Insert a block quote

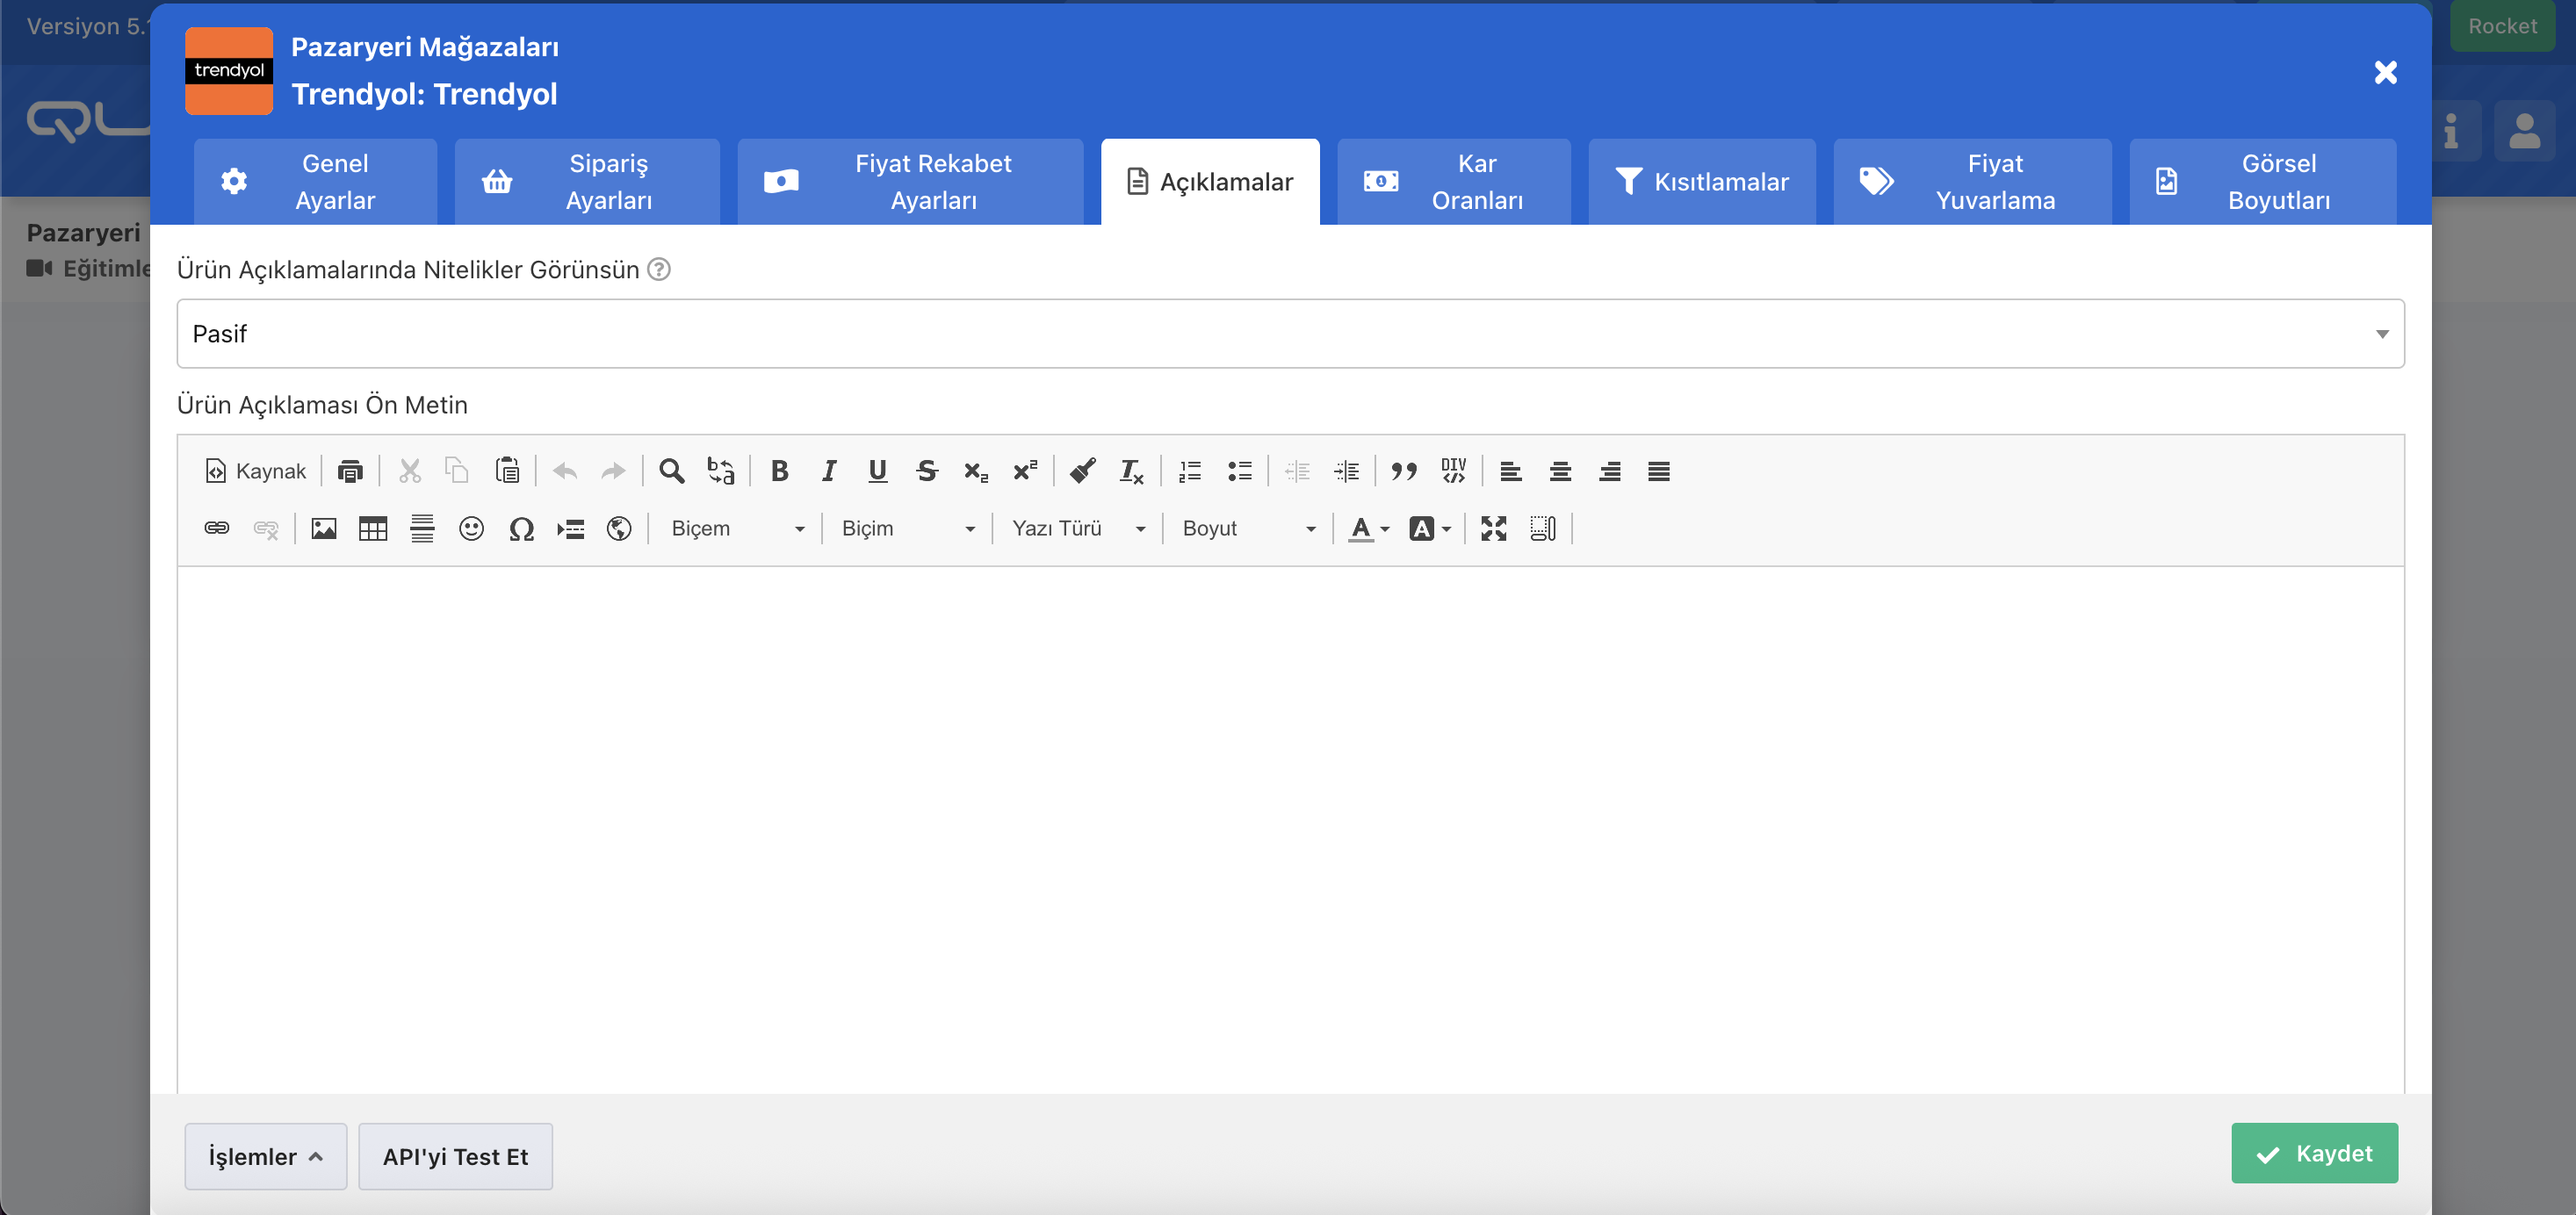coord(1403,471)
